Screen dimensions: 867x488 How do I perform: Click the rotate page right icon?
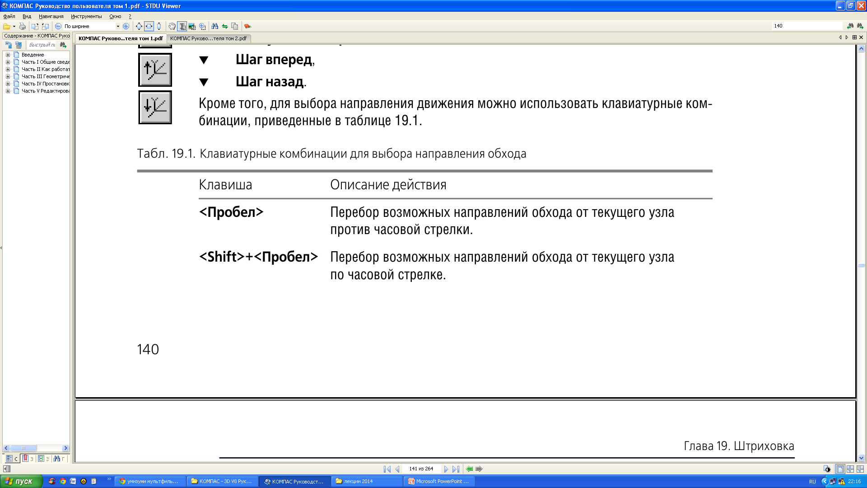point(45,26)
